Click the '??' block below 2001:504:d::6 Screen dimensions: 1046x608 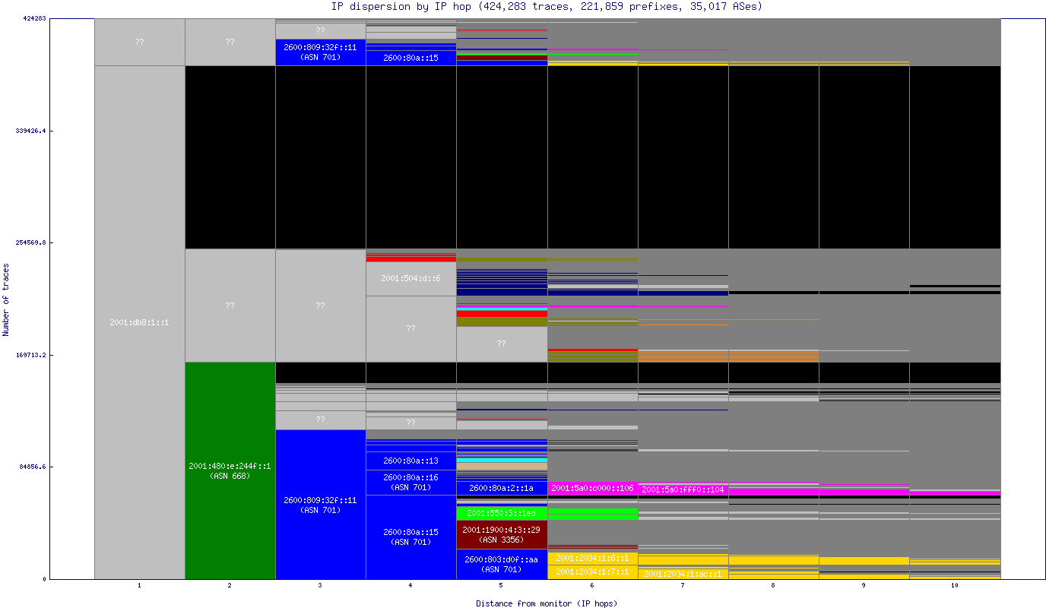tap(411, 329)
